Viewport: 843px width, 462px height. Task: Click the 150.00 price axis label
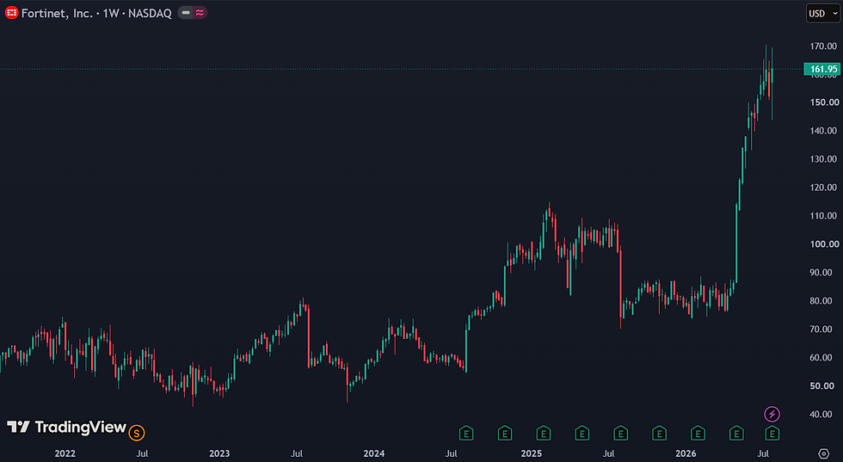(x=824, y=102)
